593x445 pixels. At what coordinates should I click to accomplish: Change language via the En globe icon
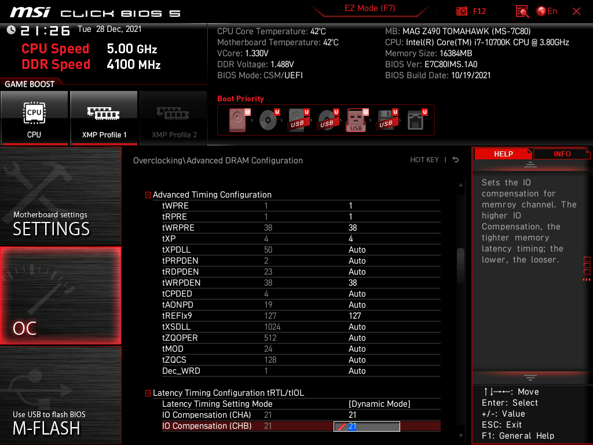click(547, 12)
